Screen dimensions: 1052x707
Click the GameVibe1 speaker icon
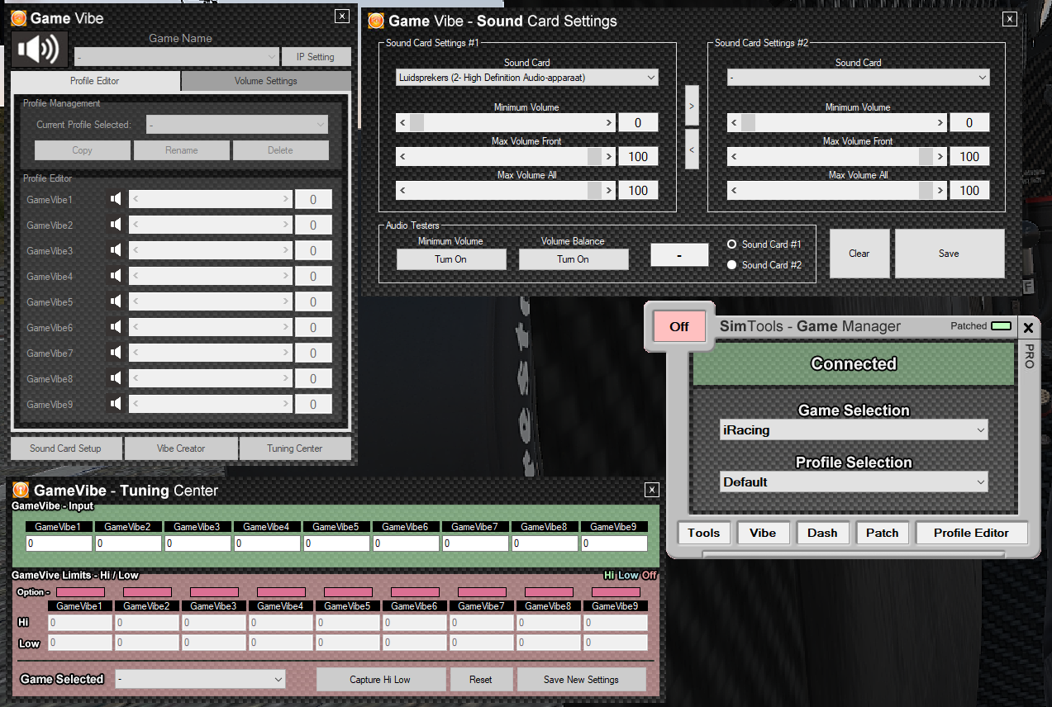(116, 199)
